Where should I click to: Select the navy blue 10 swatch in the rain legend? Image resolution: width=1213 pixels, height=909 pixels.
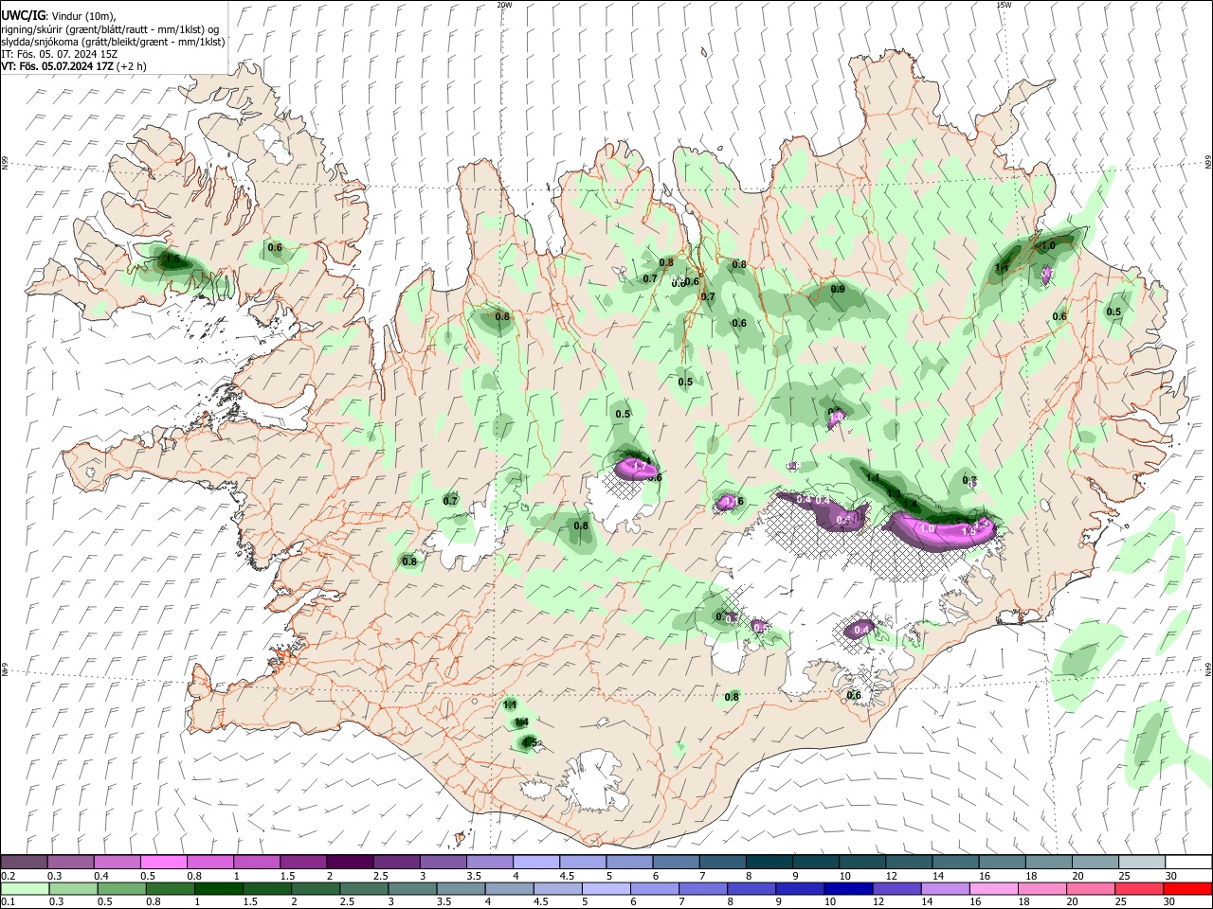coord(847,889)
